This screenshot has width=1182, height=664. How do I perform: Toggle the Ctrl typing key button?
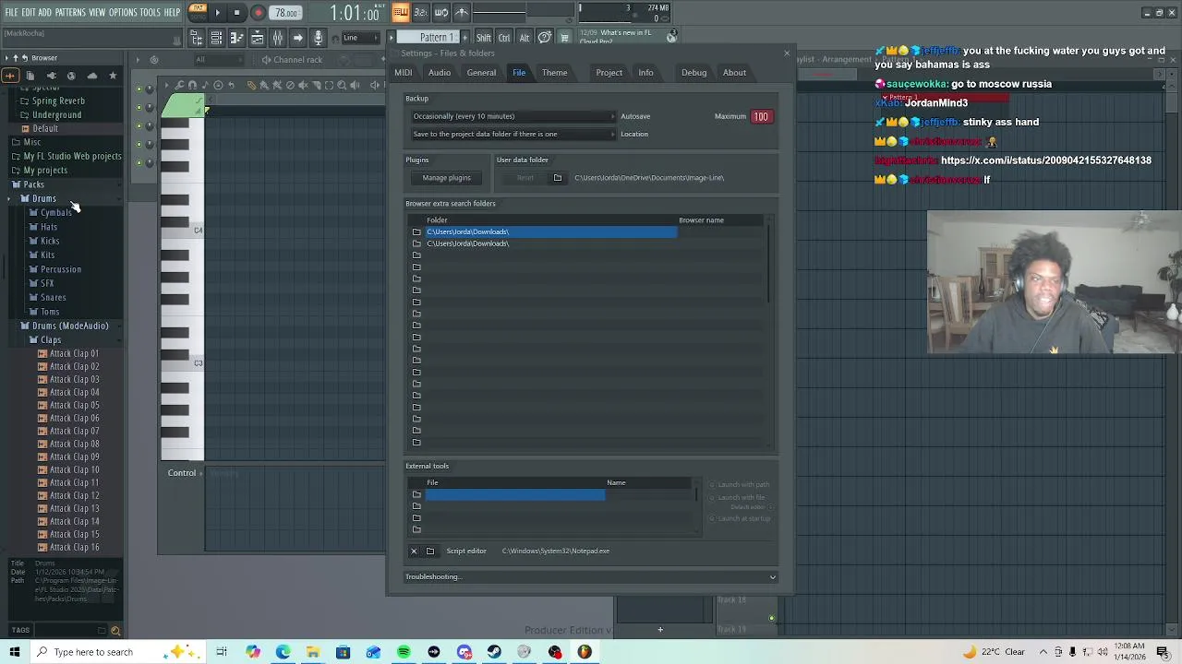tap(504, 38)
